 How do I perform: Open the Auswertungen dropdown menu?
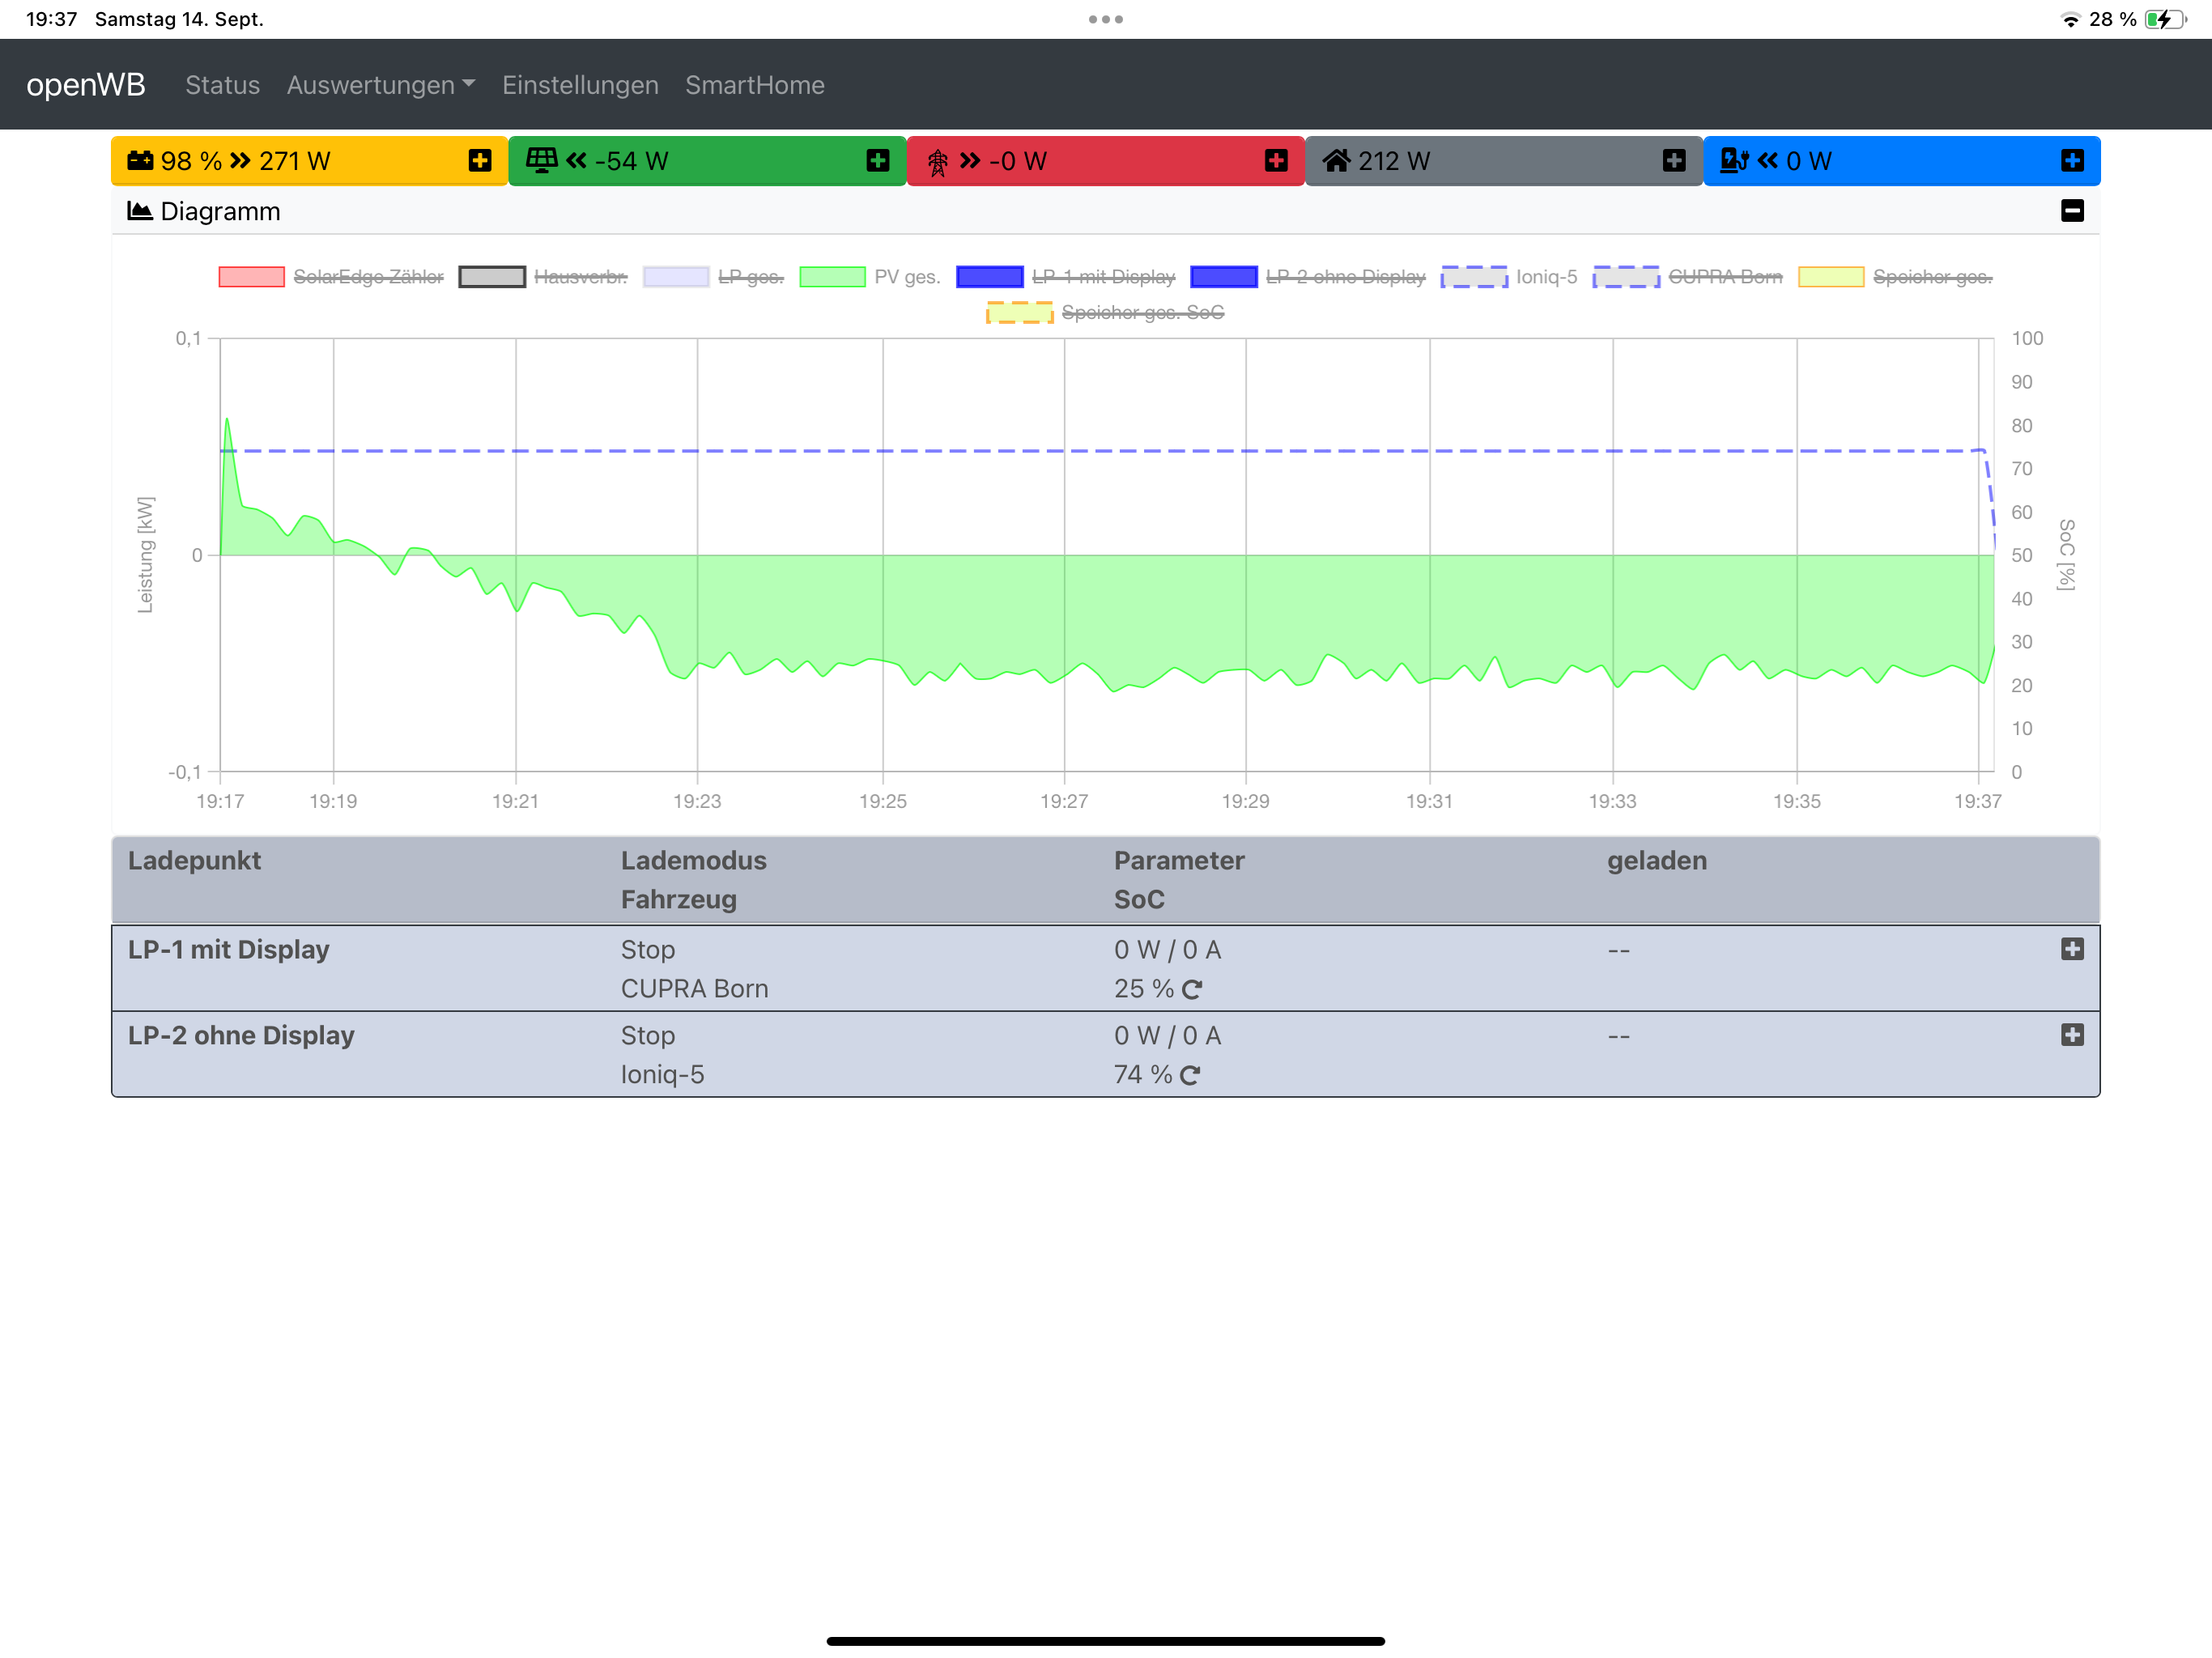[x=380, y=85]
